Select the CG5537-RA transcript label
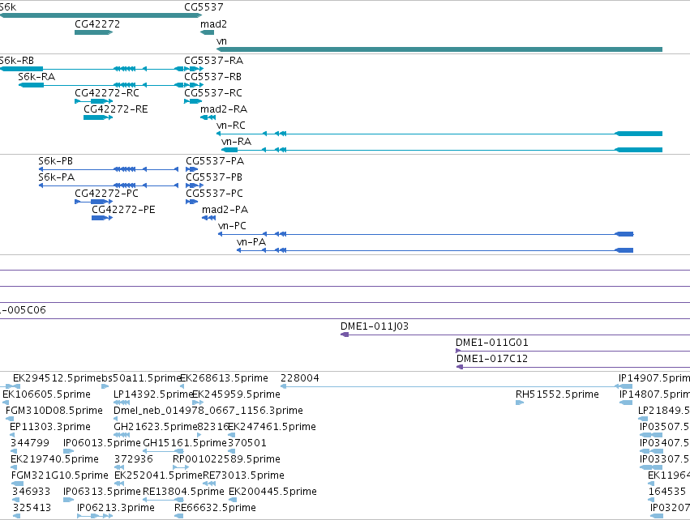 (x=213, y=60)
